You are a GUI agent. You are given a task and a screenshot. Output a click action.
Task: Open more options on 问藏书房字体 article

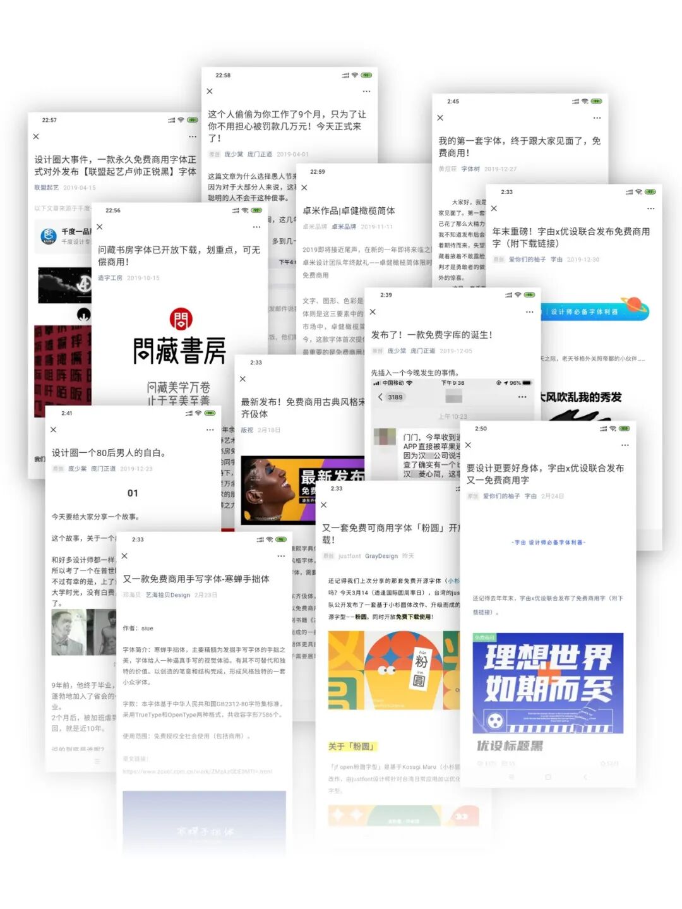[256, 227]
